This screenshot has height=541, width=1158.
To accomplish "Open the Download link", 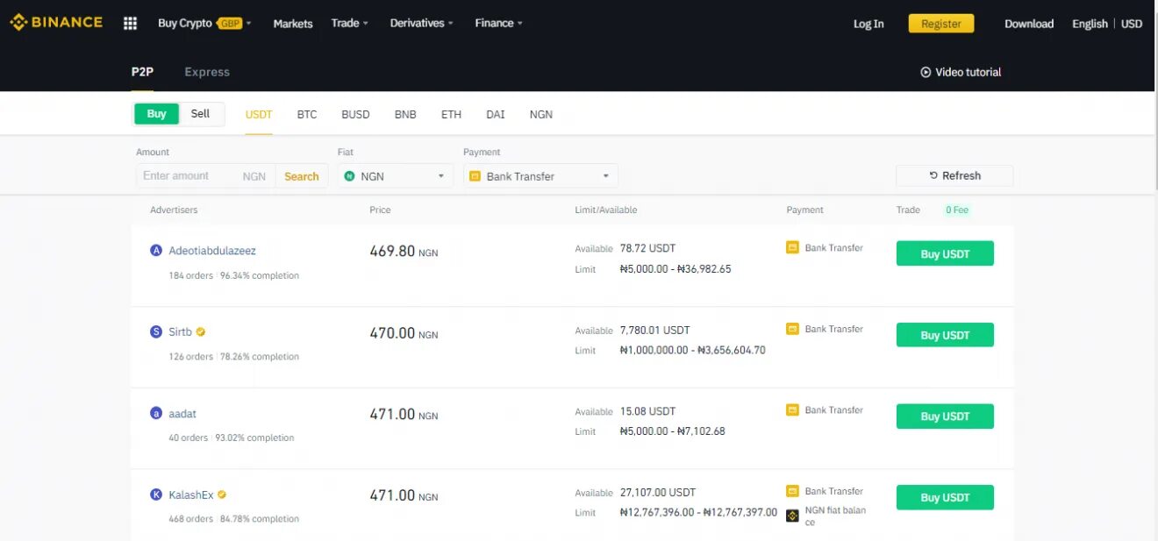I will (x=1029, y=24).
